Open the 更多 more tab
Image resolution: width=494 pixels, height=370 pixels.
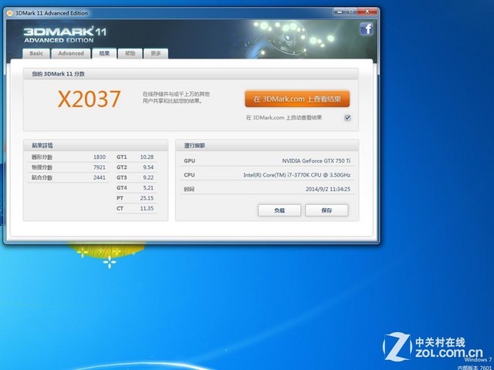156,53
